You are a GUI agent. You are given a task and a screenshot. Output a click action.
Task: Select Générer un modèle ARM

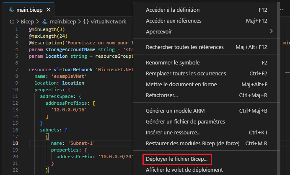click(x=207, y=111)
